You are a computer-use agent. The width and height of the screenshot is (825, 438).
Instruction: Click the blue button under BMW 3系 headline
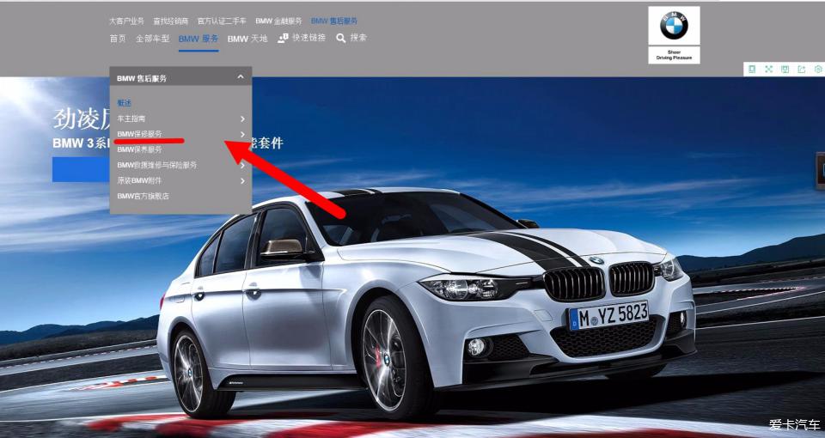[x=81, y=169]
